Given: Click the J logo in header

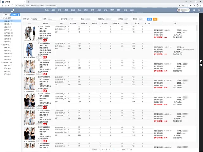Looking at the screenshot, I should [13, 10].
